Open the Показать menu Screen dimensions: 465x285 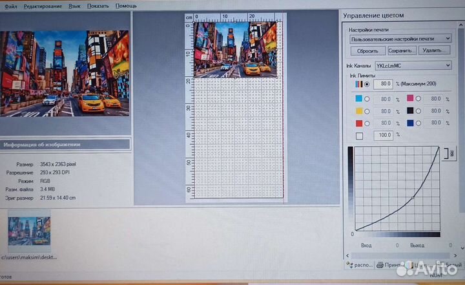click(98, 5)
